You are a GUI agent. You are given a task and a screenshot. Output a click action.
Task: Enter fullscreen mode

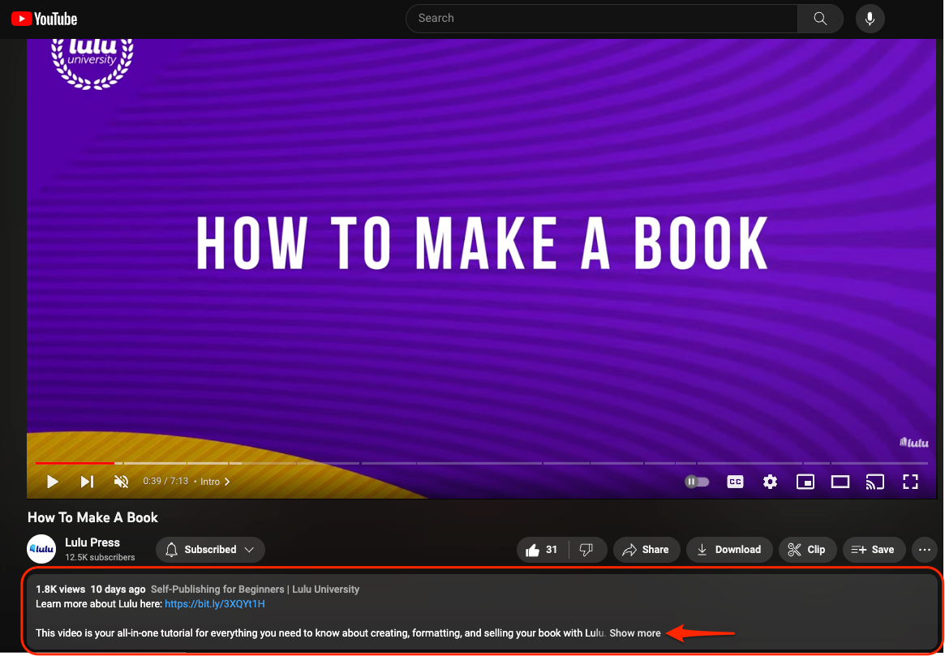[x=910, y=481]
